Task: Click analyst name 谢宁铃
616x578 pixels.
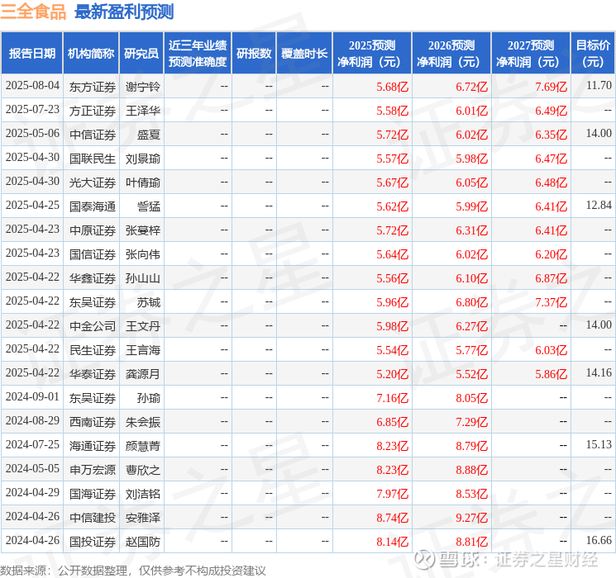Action: pyautogui.click(x=143, y=87)
